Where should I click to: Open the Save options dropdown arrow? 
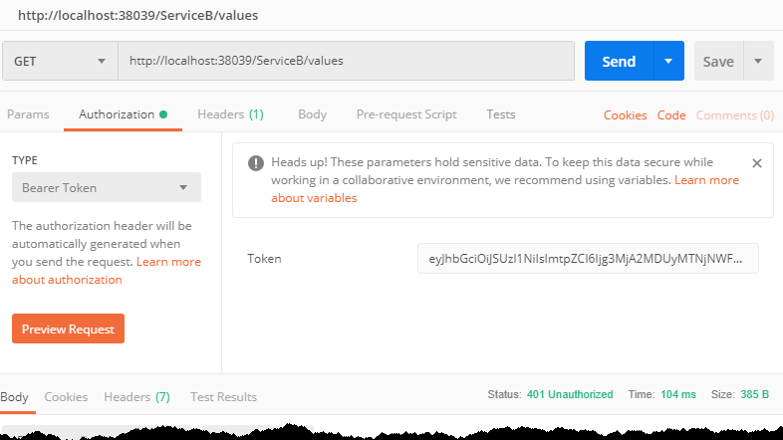(758, 61)
